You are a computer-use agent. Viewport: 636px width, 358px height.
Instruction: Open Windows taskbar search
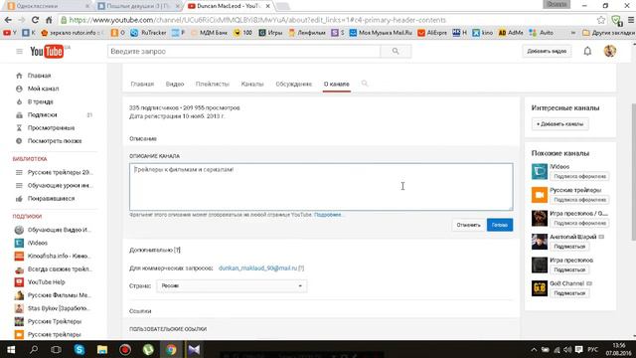[34, 349]
